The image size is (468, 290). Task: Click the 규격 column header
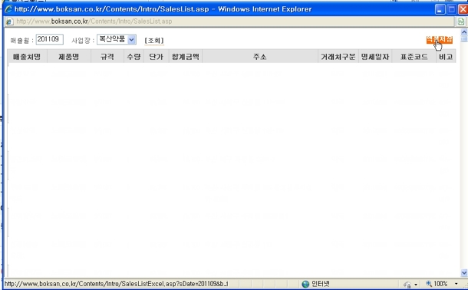tap(107, 57)
